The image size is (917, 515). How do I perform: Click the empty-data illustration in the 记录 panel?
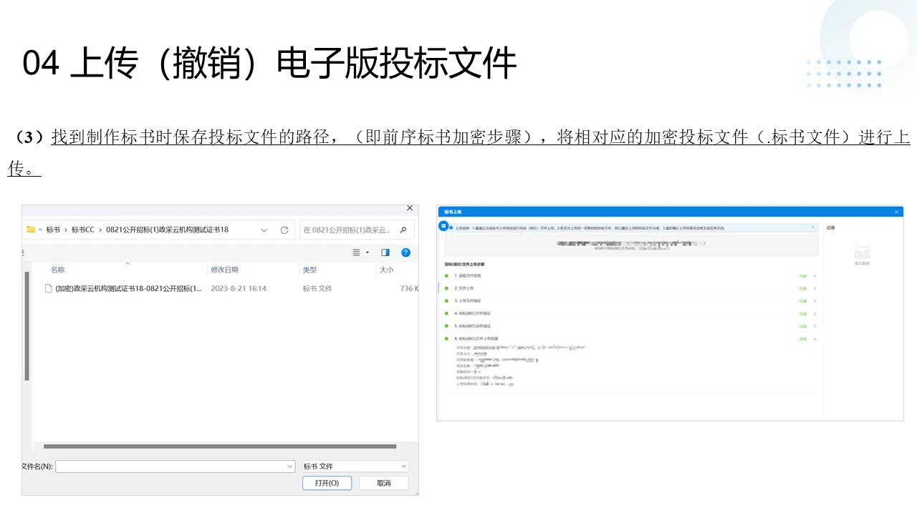pos(862,250)
